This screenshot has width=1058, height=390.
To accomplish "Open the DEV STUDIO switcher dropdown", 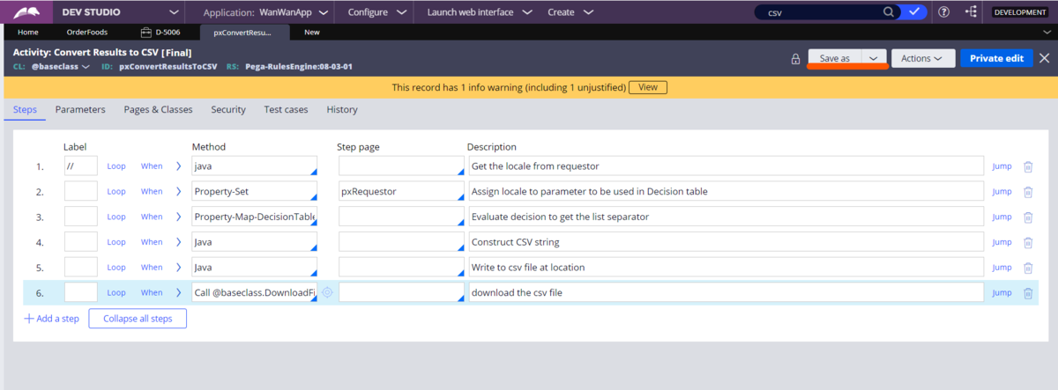I will coord(173,12).
